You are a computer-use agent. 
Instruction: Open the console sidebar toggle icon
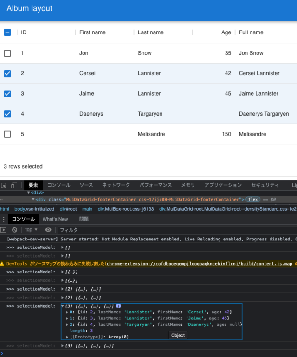[4, 230]
